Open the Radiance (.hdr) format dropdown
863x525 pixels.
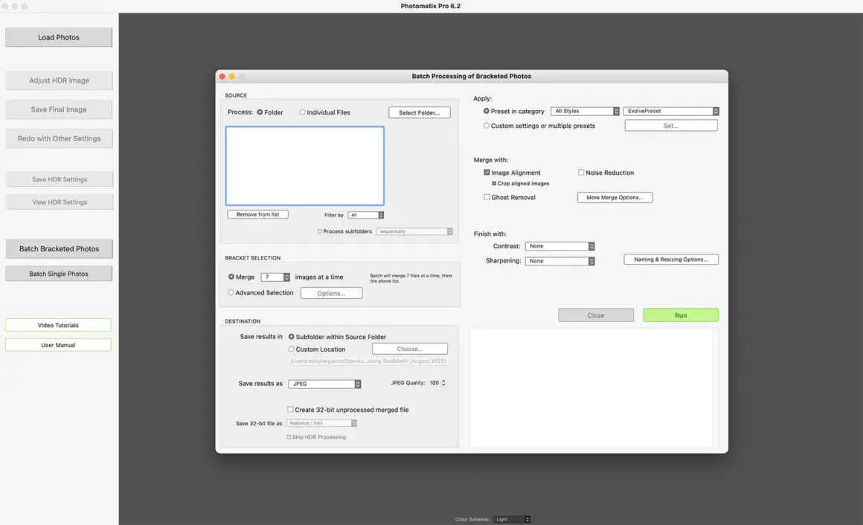[322, 423]
